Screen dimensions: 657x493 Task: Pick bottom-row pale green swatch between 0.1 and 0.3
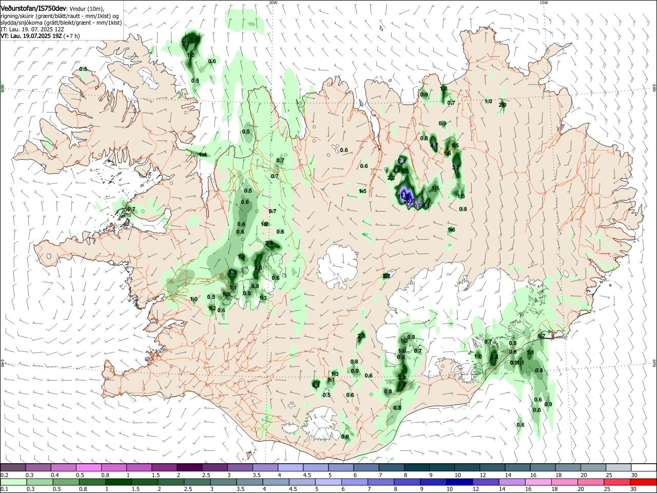click(x=14, y=482)
